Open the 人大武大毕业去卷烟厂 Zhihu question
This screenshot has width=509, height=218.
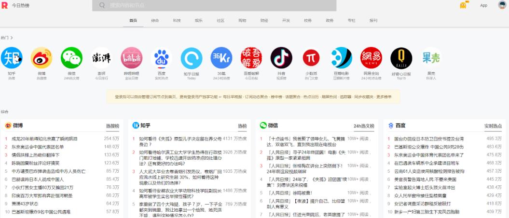pyautogui.click(x=180, y=177)
